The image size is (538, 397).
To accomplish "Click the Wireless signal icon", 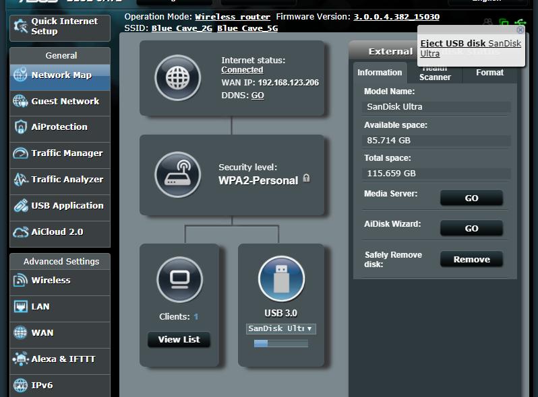I will [20, 280].
